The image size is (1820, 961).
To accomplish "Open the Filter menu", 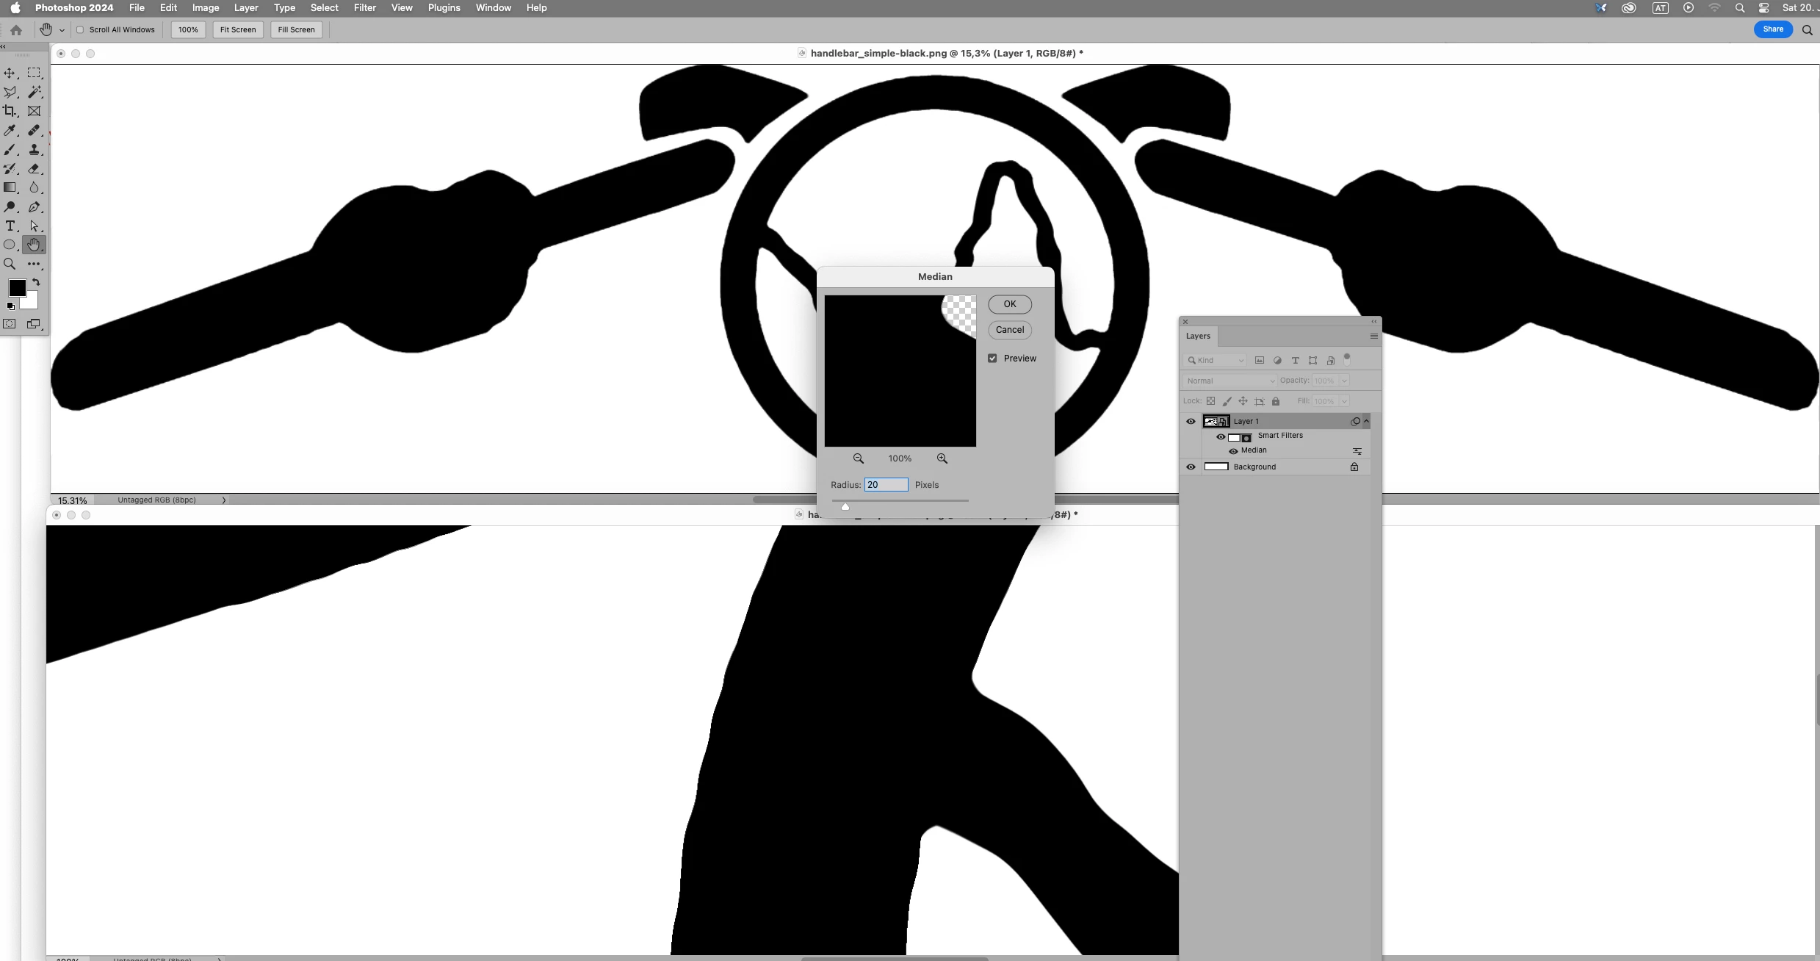I will click(x=364, y=7).
